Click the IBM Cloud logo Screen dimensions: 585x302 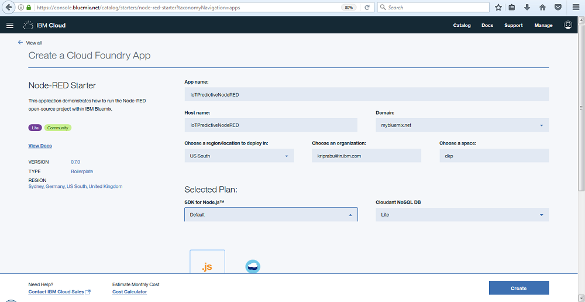44,25
